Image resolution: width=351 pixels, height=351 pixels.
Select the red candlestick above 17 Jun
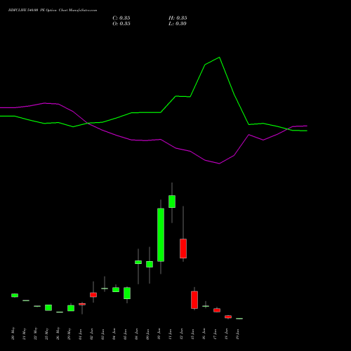(x=217, y=310)
